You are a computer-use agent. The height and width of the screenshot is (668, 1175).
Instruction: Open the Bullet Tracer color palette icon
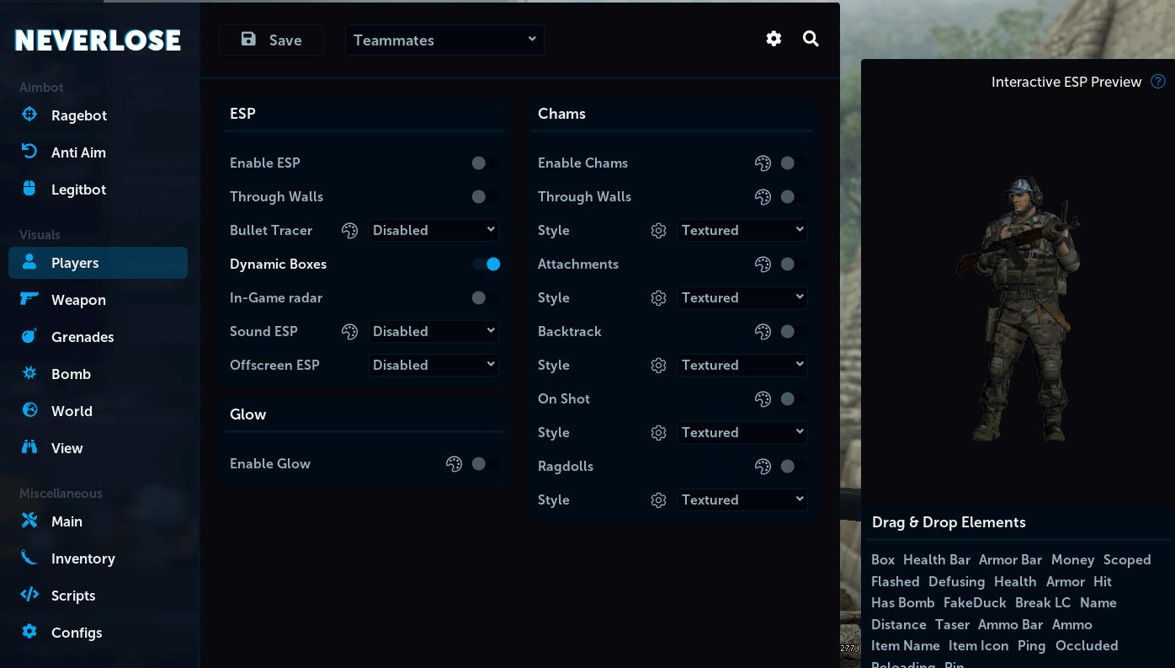pyautogui.click(x=350, y=230)
